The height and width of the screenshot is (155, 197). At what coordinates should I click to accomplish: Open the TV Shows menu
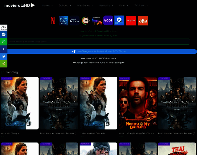coord(142,5)
